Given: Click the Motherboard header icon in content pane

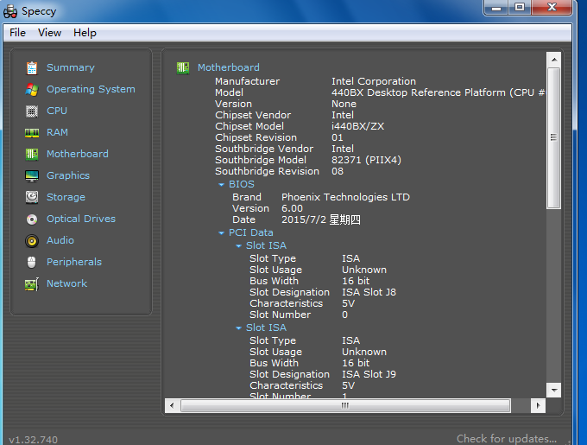Looking at the screenshot, I should [x=183, y=67].
